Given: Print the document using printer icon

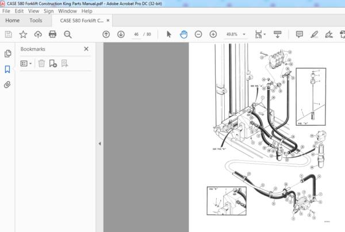Looking at the screenshot, I should (52, 34).
